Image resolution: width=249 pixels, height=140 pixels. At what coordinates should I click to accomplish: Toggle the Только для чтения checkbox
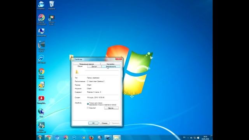pyautogui.click(x=88, y=104)
